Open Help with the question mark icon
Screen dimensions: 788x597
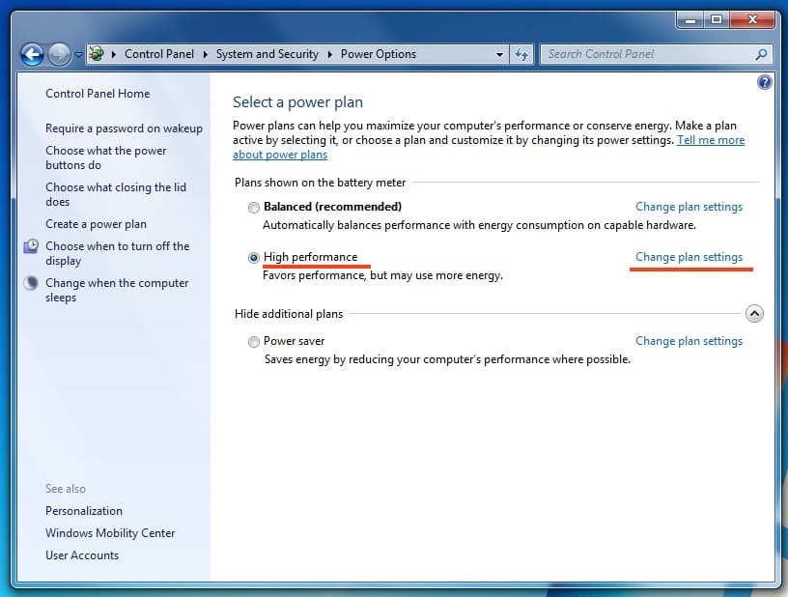click(765, 83)
